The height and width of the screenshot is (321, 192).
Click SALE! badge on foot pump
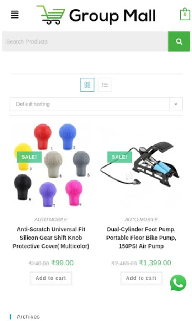119,157
